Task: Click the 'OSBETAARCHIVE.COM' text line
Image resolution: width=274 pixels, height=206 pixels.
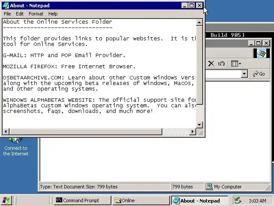Action: tap(99, 78)
